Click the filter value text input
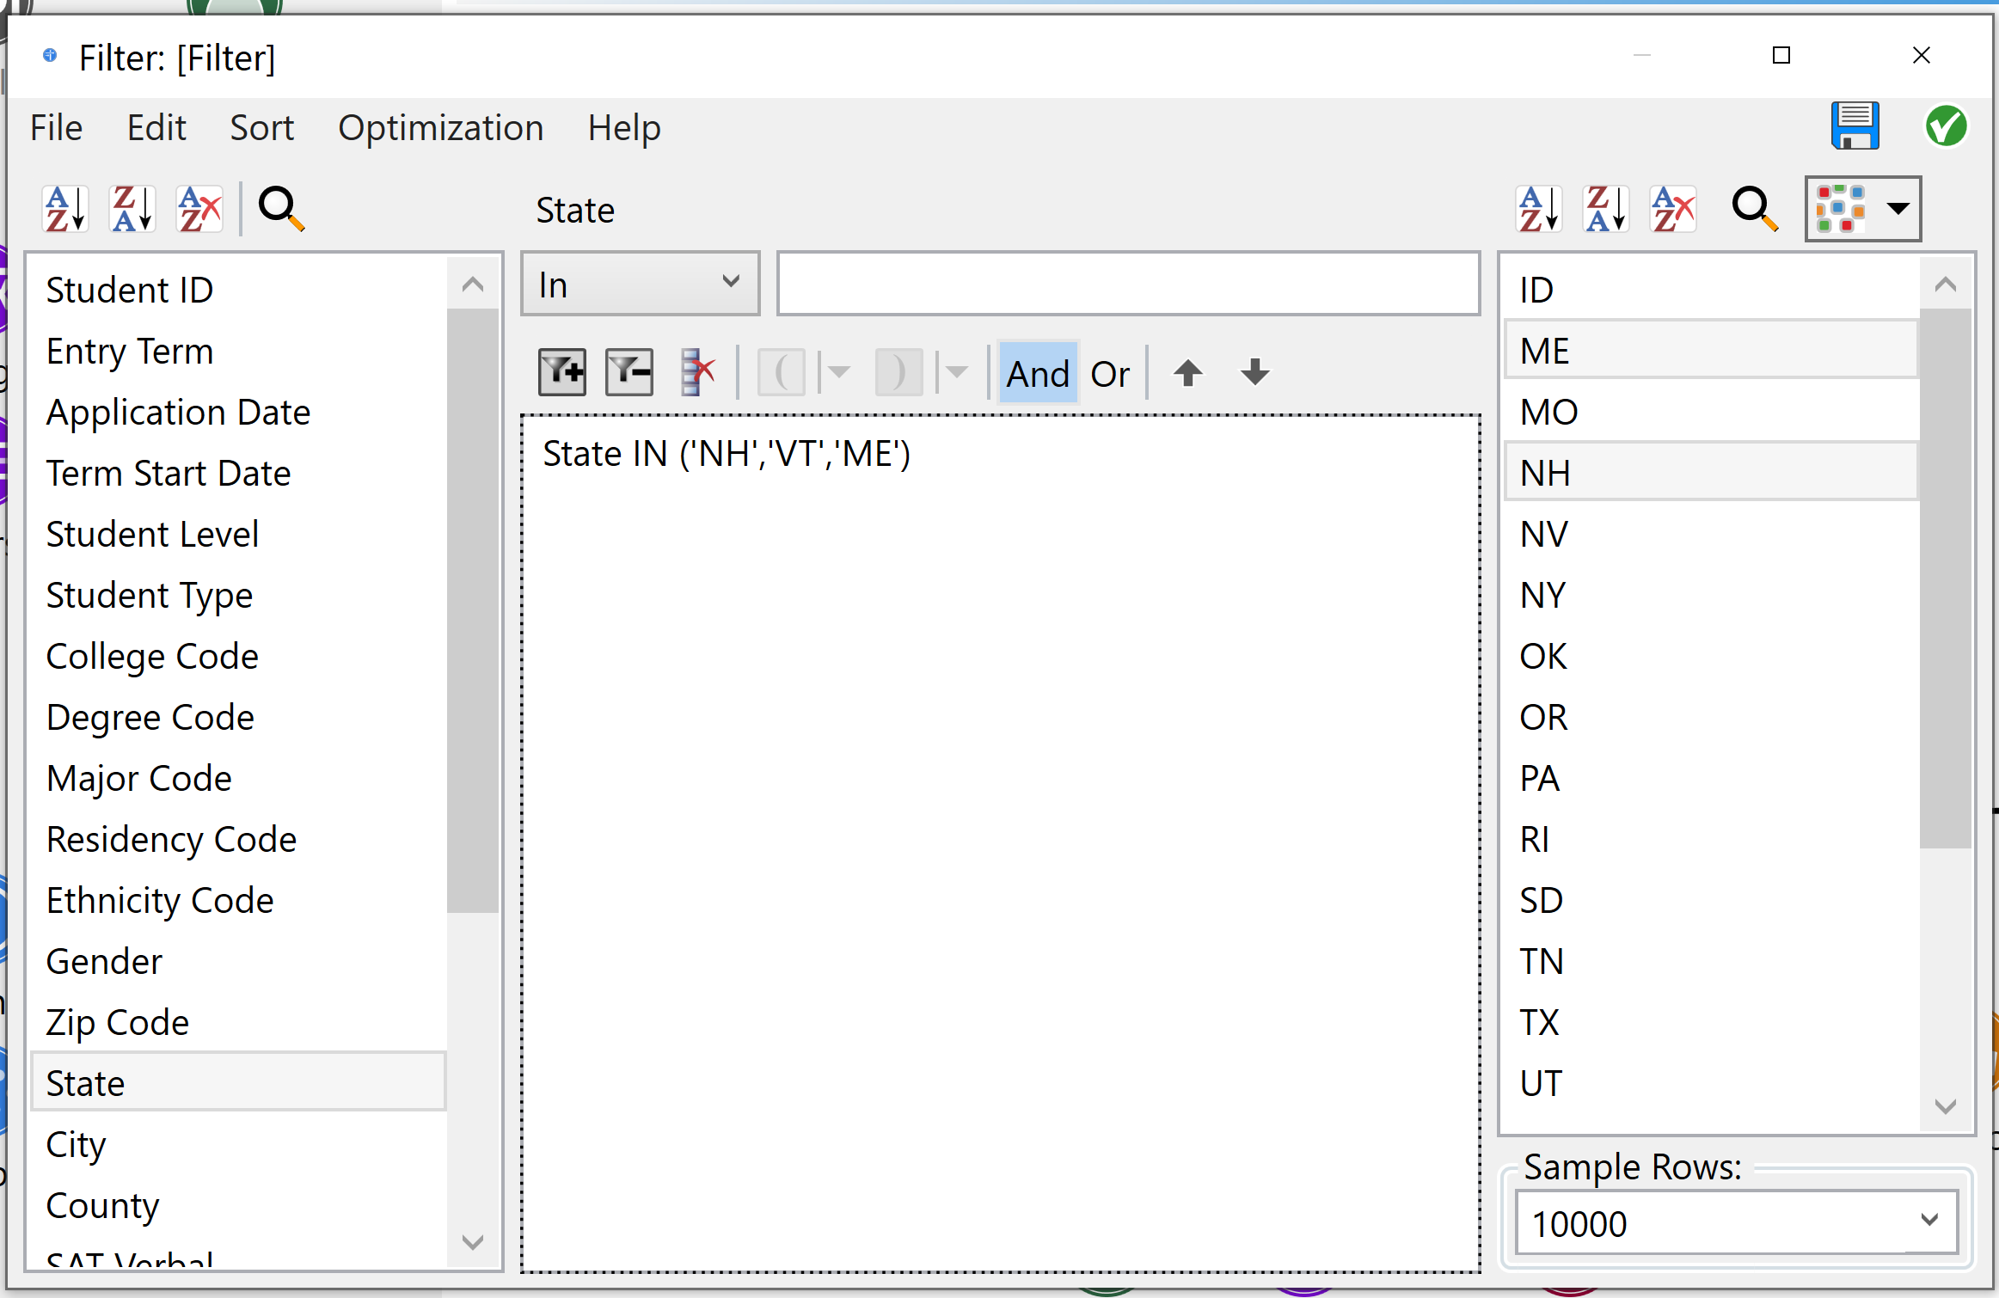 click(x=1127, y=285)
